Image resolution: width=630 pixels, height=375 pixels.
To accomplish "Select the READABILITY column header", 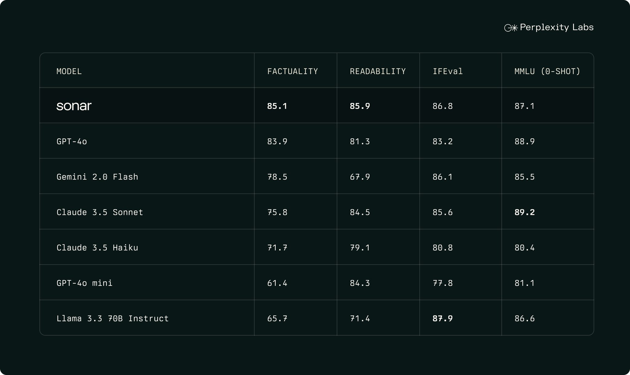I will click(378, 71).
